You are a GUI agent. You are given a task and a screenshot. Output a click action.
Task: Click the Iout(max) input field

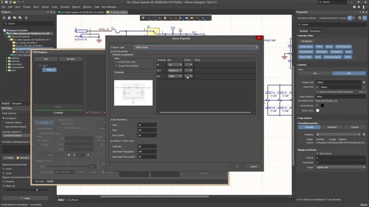click(x=147, y=146)
